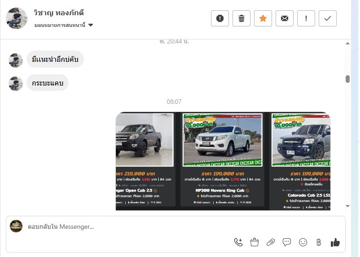The width and height of the screenshot is (360, 257).
Task: Open the emoji picker smiley icon
Action: [x=303, y=242]
